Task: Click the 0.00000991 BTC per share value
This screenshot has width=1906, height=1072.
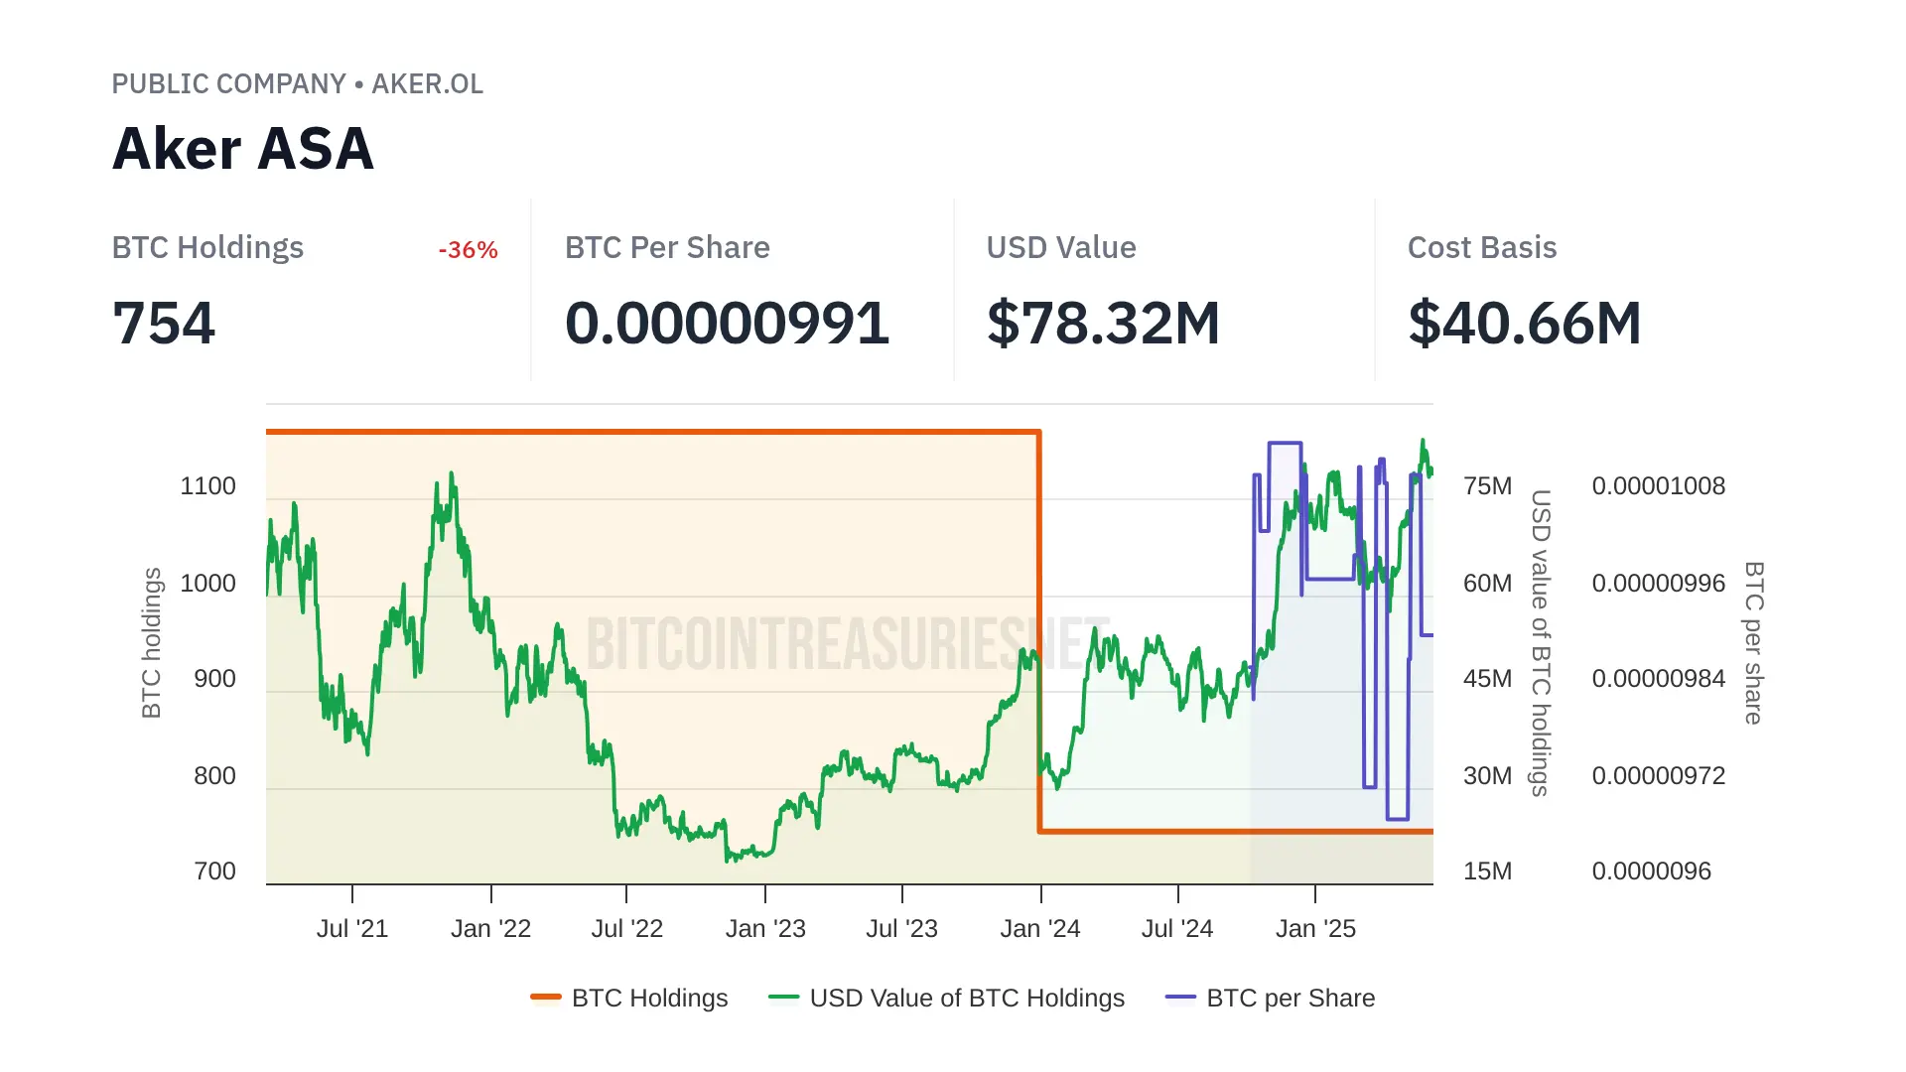Action: (727, 324)
